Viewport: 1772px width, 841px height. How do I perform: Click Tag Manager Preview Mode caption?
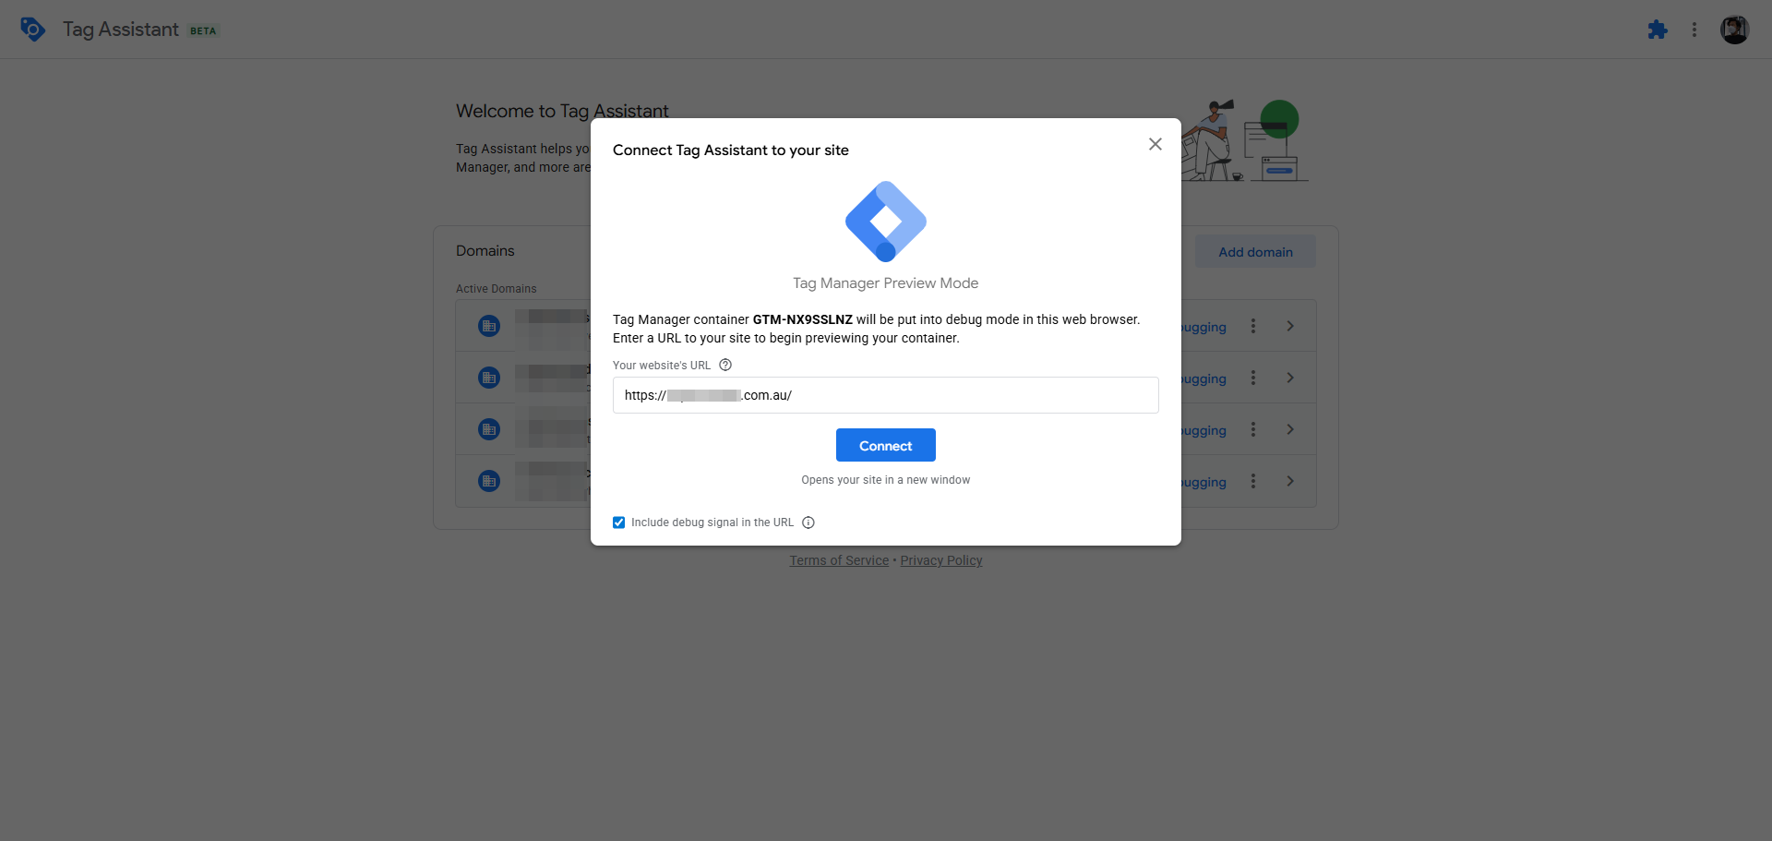tap(886, 283)
